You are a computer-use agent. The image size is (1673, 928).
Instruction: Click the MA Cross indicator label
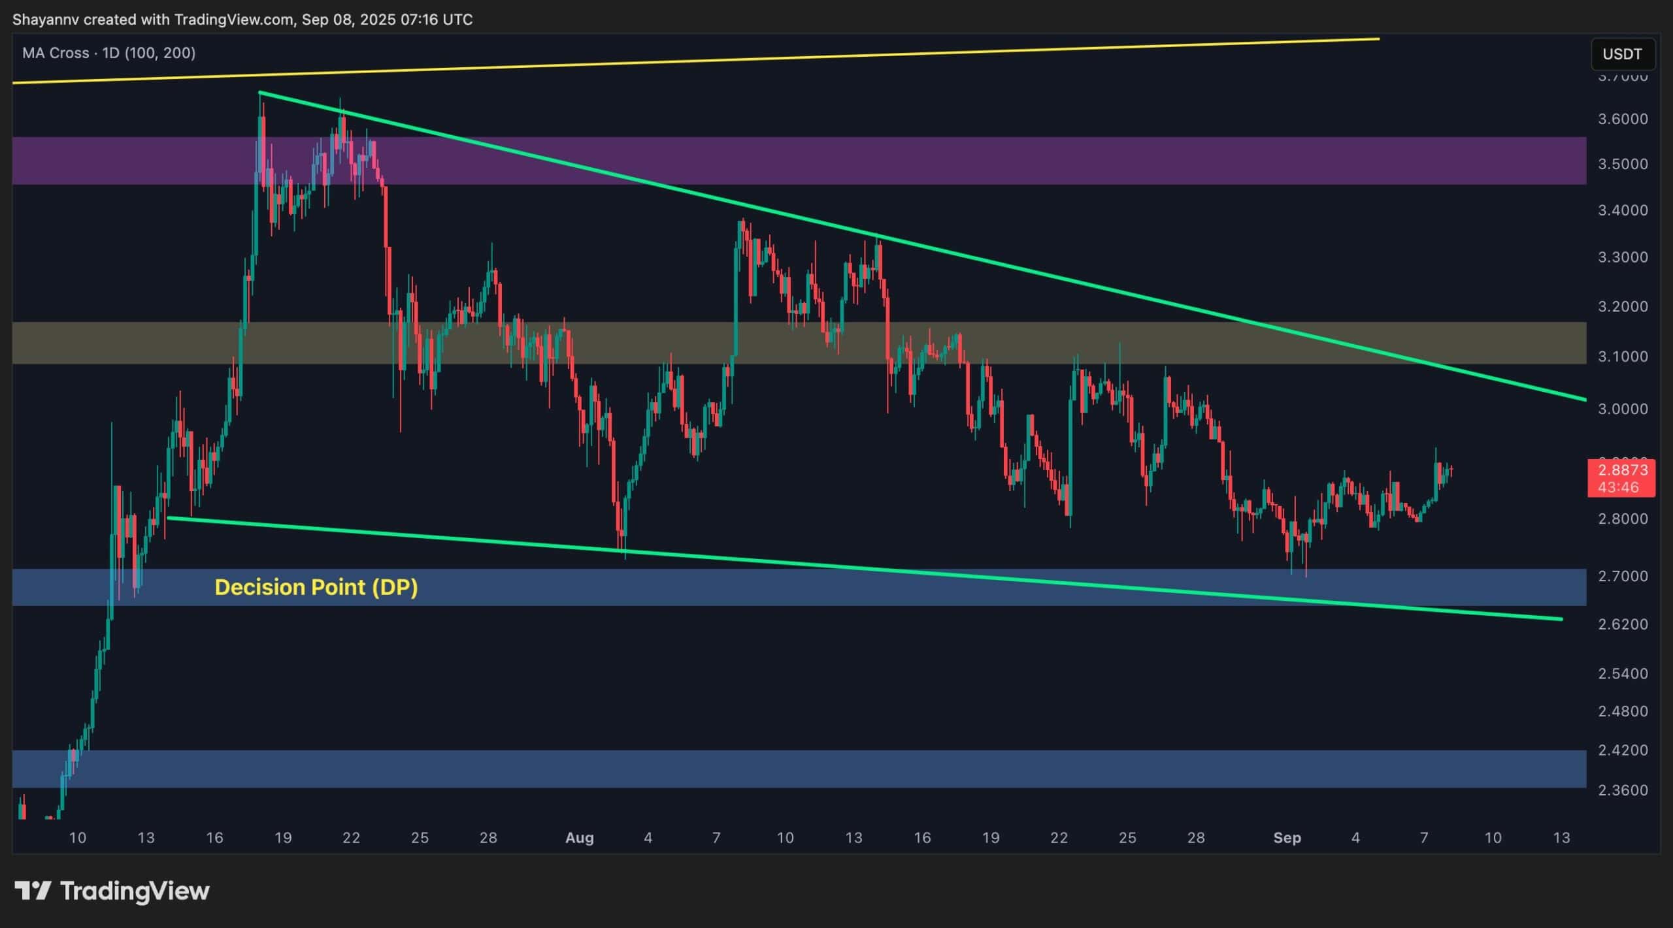tap(108, 53)
